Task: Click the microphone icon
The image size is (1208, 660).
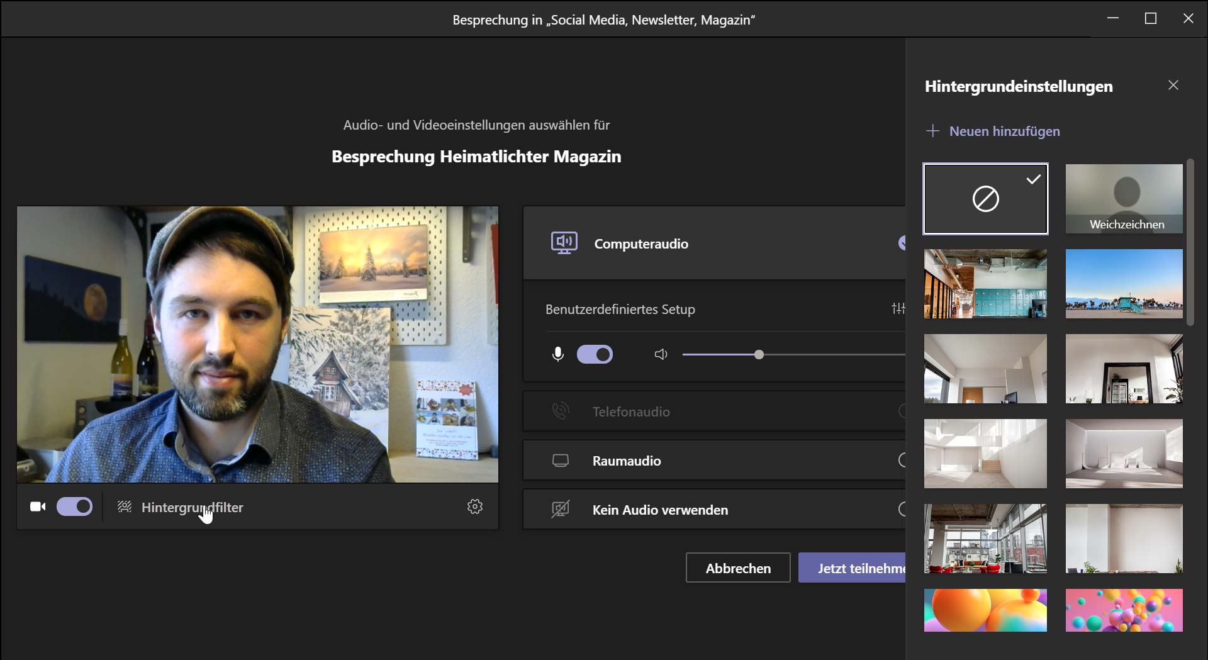Action: 557,355
